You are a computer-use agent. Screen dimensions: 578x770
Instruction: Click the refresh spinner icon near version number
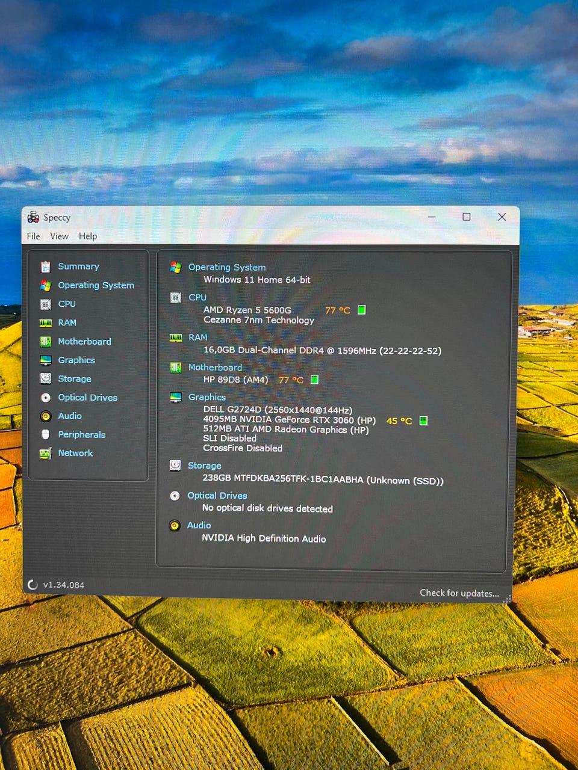point(33,585)
